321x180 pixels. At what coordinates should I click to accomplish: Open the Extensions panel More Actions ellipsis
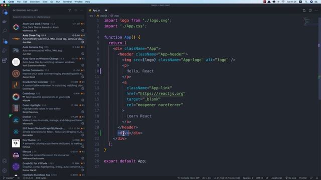point(82,10)
